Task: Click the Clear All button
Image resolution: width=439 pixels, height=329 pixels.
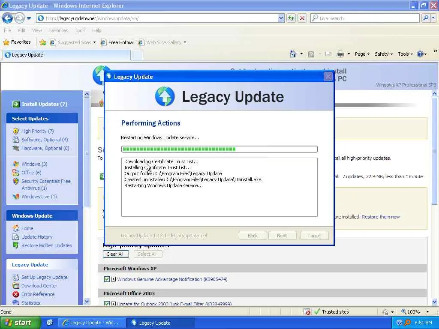Action: coord(116,254)
